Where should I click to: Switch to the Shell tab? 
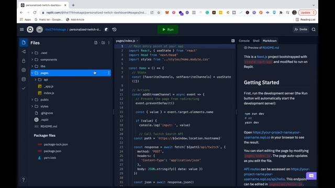pos(256,41)
